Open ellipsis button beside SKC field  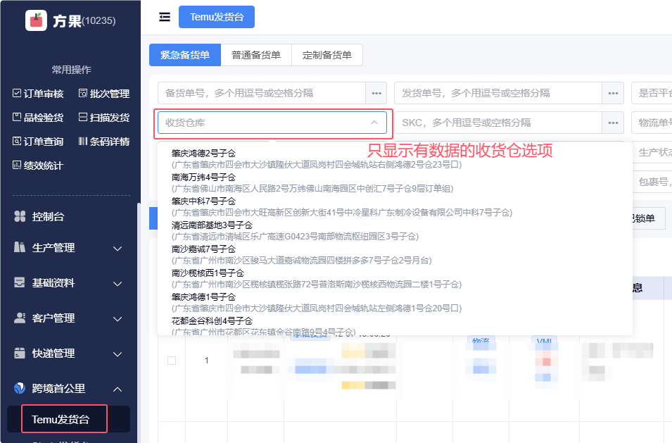pyautogui.click(x=613, y=123)
